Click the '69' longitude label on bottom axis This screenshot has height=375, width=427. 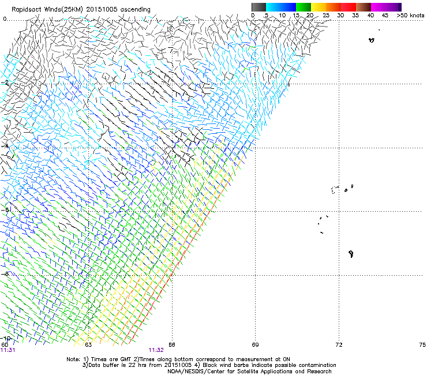coord(255,345)
